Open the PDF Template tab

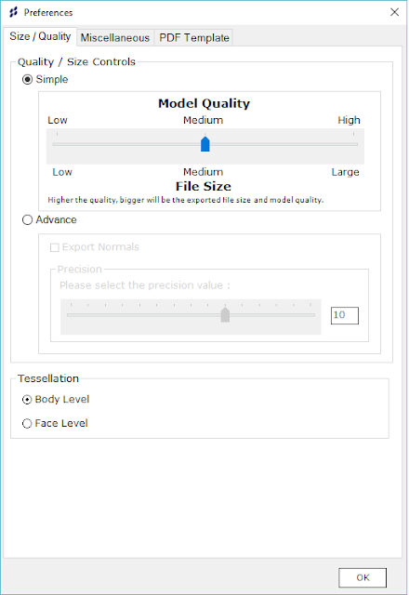pos(194,37)
